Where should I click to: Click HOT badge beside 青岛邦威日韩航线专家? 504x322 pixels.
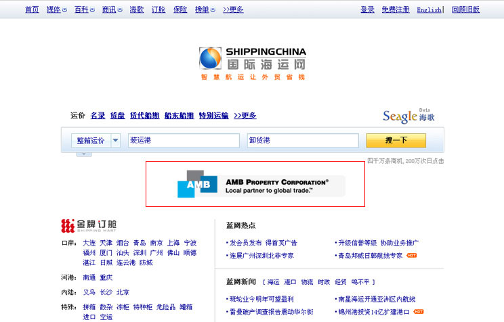coord(411,256)
